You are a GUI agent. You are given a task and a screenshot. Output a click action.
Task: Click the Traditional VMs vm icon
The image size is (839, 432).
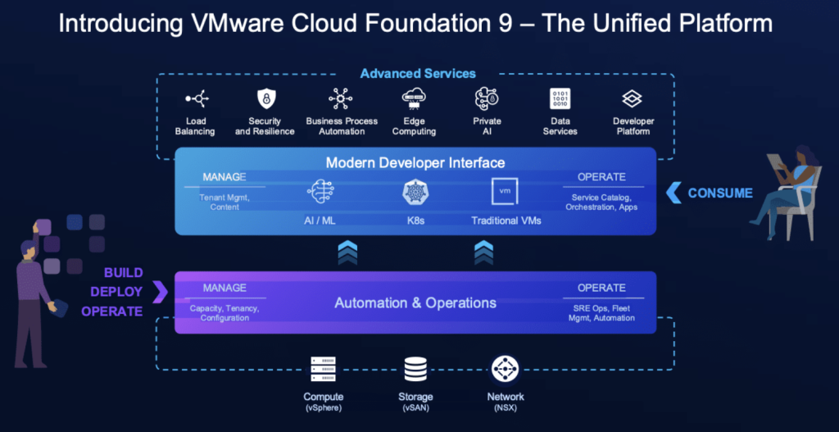point(505,191)
